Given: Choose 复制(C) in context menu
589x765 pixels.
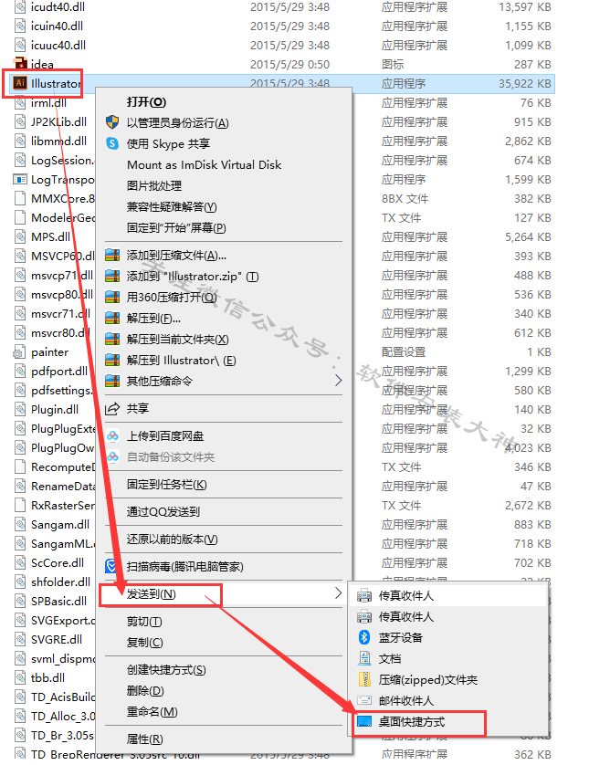Looking at the screenshot, I should click(x=145, y=642).
